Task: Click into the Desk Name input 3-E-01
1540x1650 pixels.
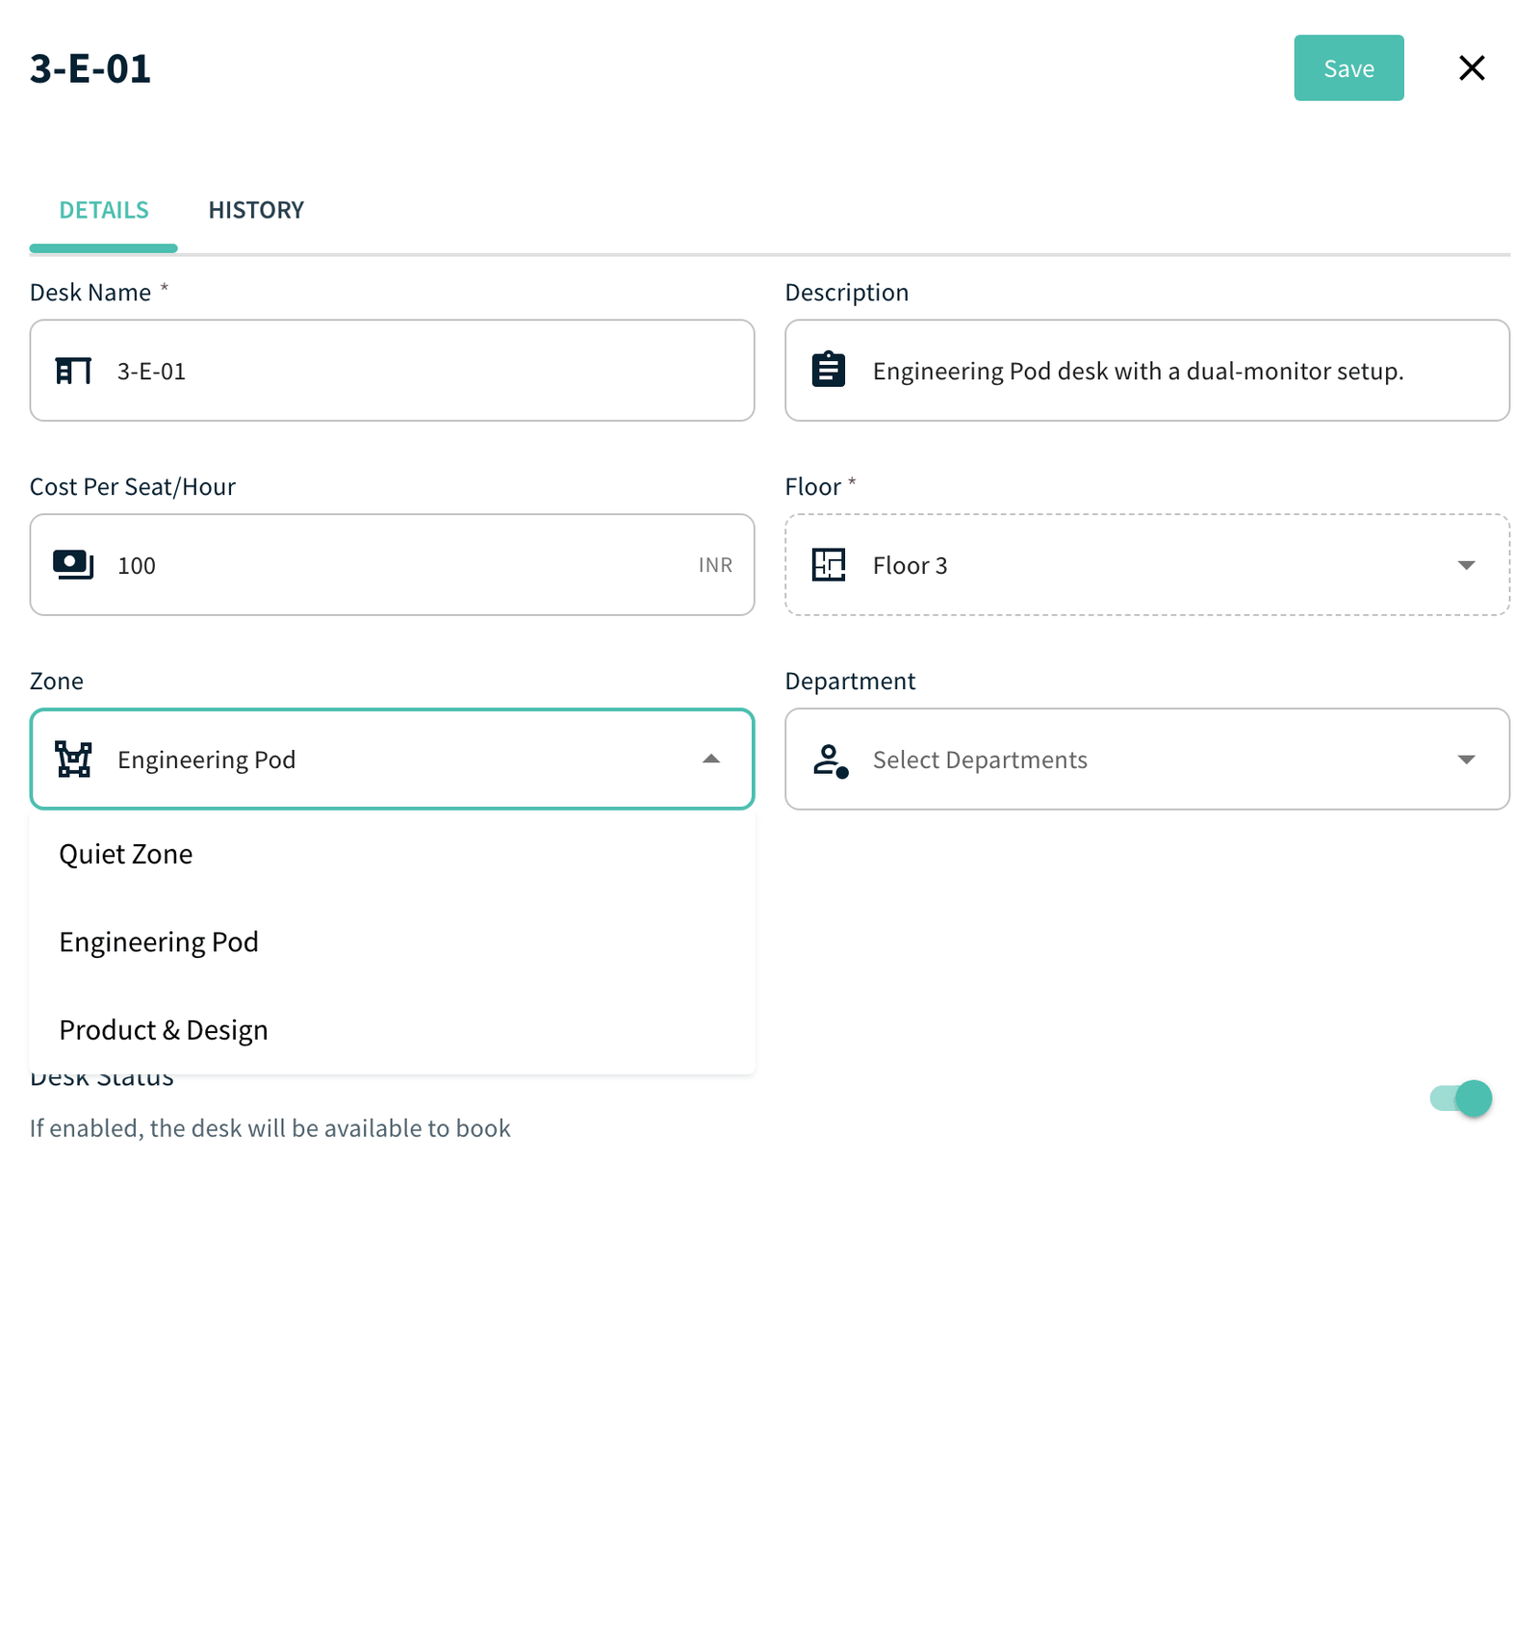Action: coord(392,371)
